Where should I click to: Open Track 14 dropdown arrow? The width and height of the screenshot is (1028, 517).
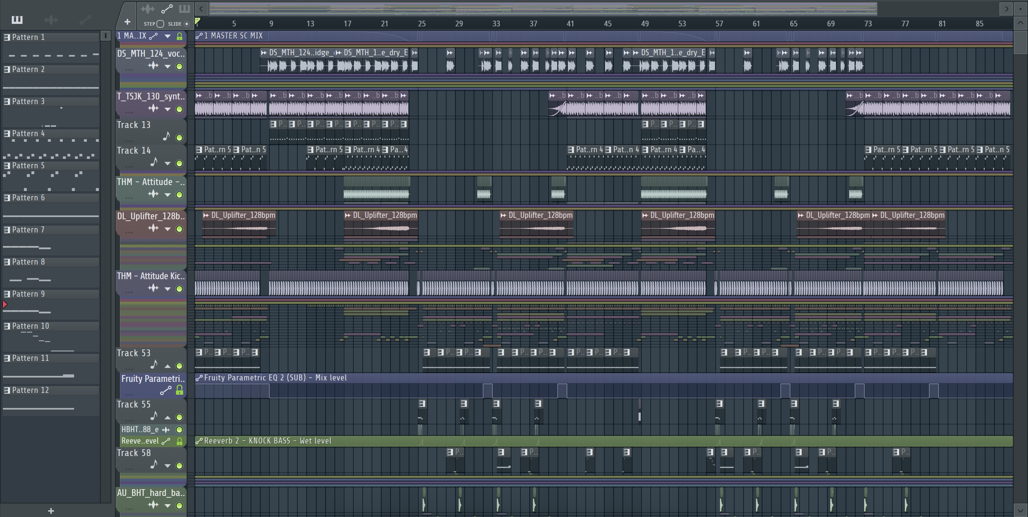[x=168, y=163]
